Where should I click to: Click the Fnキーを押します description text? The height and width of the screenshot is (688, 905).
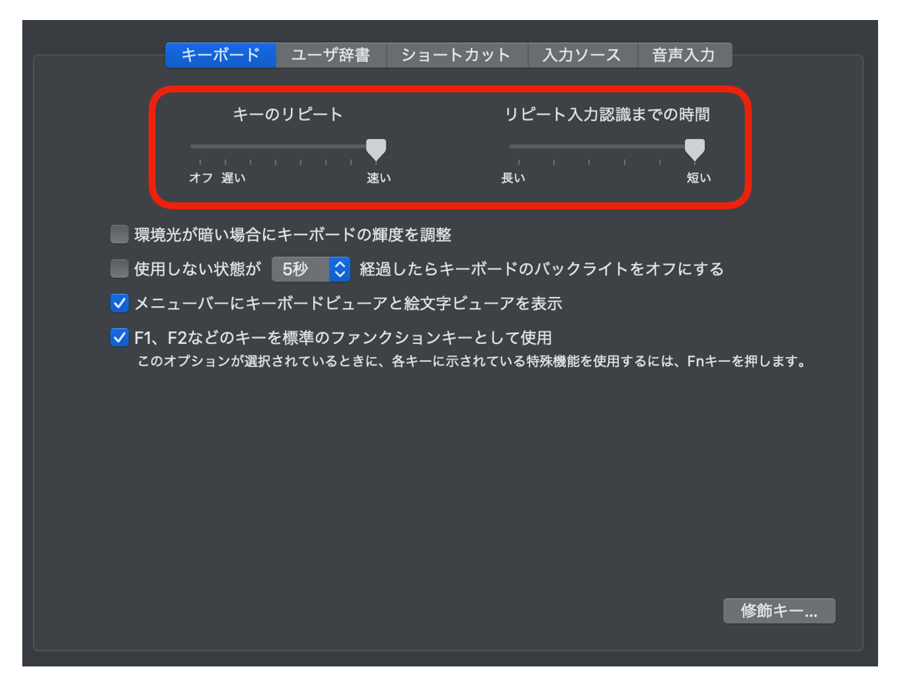click(x=746, y=362)
